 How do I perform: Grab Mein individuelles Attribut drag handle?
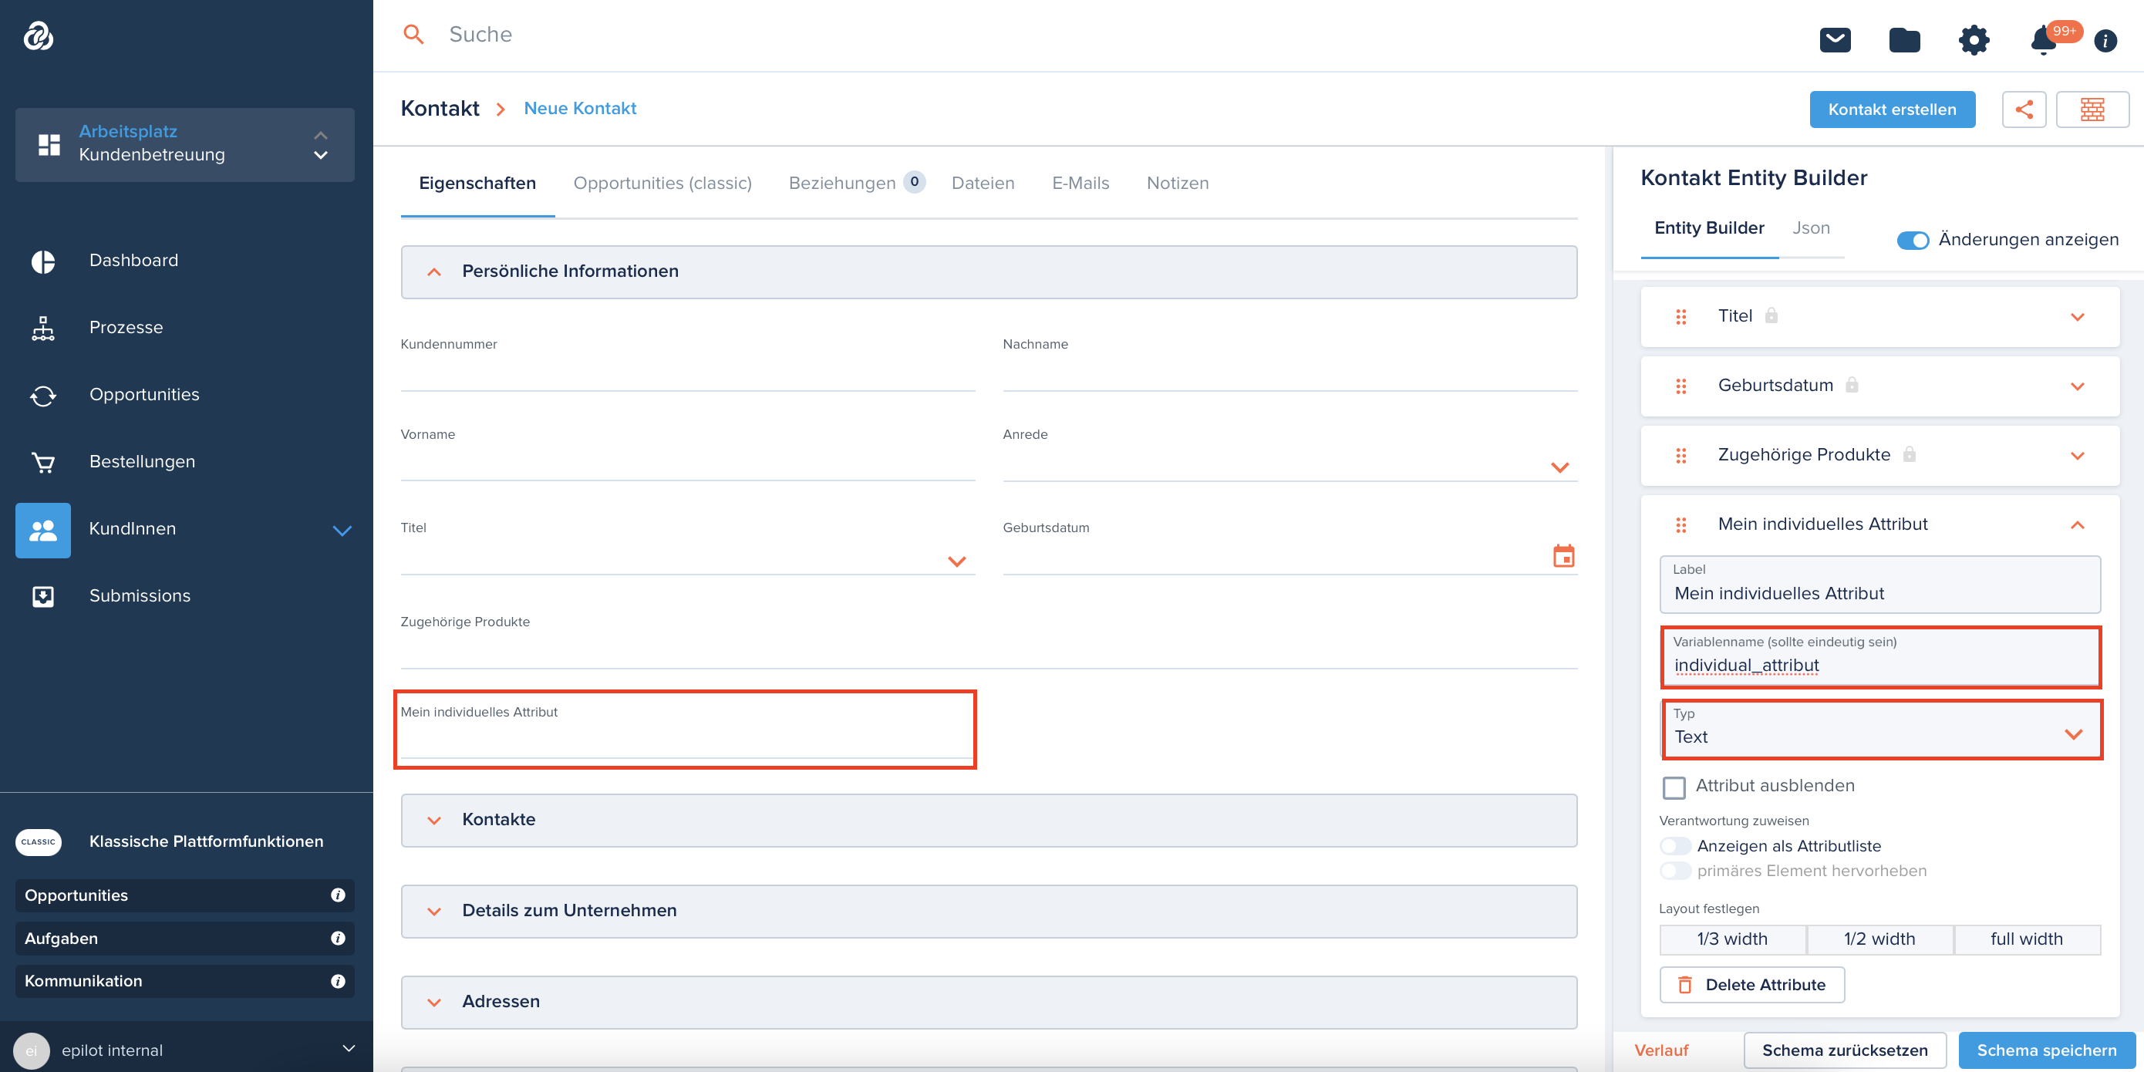point(1680,524)
